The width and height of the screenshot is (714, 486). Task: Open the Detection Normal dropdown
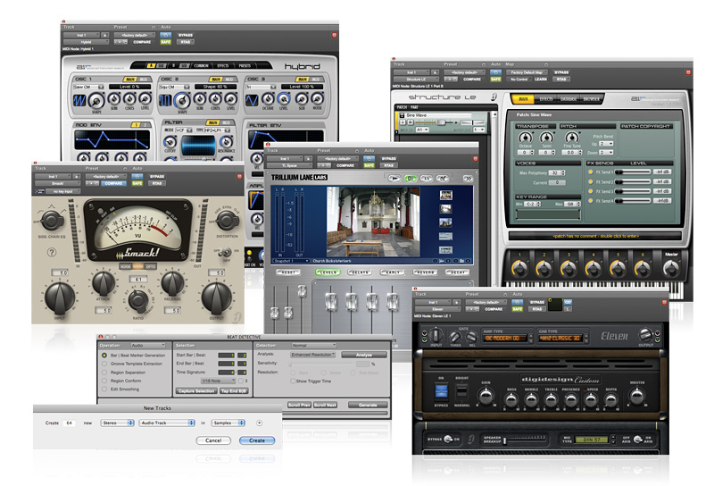(313, 345)
